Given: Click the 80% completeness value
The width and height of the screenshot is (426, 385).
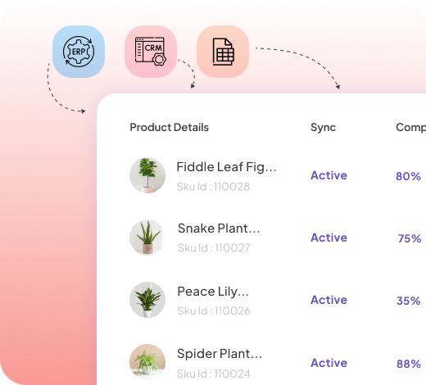Looking at the screenshot, I should tap(408, 176).
